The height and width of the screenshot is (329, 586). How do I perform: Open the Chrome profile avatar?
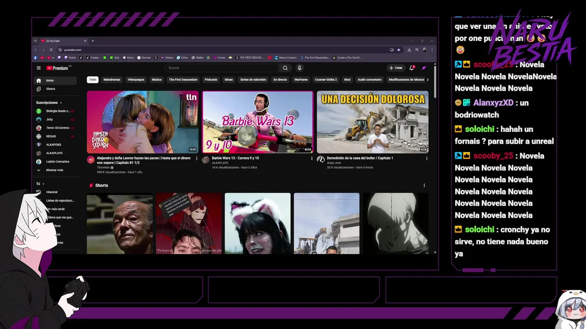point(424,50)
